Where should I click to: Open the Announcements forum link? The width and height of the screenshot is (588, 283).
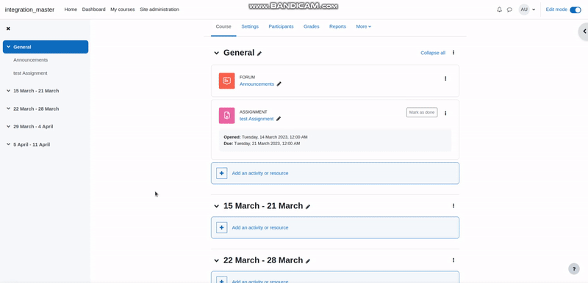tap(257, 84)
